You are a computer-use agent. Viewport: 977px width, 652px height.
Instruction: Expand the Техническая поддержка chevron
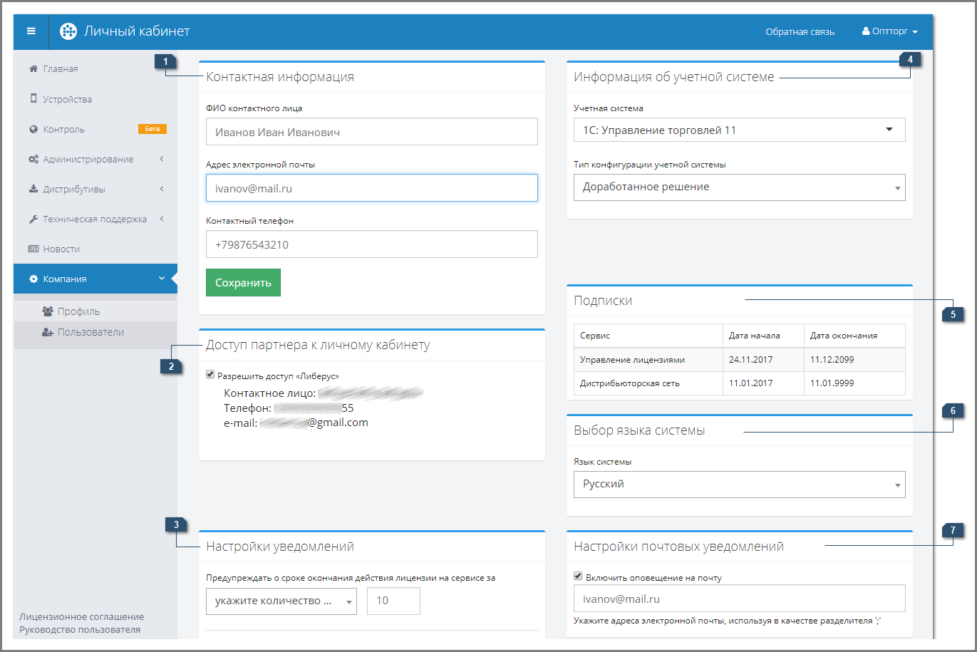tap(162, 219)
